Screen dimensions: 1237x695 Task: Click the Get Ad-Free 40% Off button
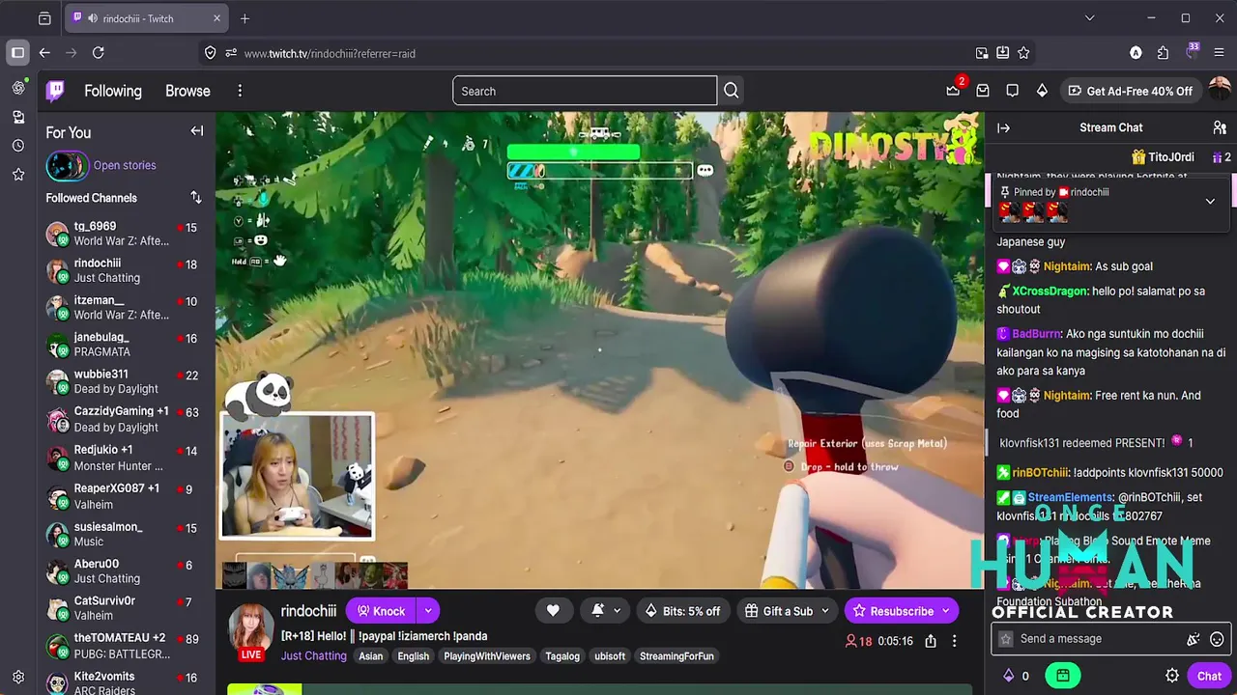click(x=1130, y=91)
